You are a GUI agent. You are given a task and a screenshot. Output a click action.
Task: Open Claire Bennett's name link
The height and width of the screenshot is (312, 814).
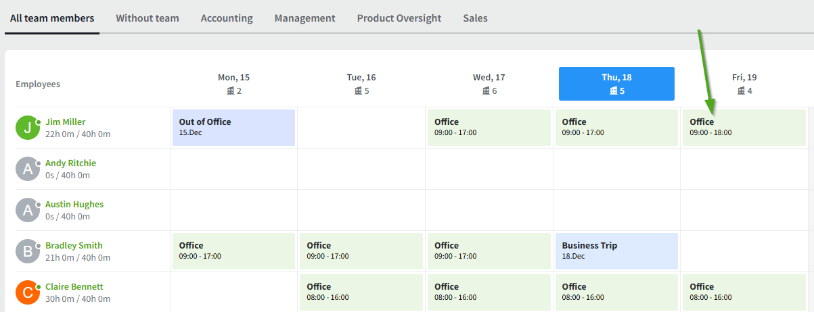click(74, 287)
